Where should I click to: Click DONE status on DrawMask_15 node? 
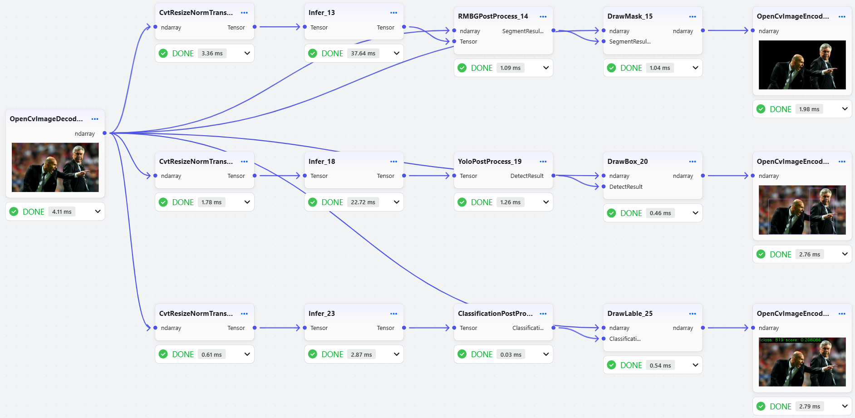[x=631, y=68]
